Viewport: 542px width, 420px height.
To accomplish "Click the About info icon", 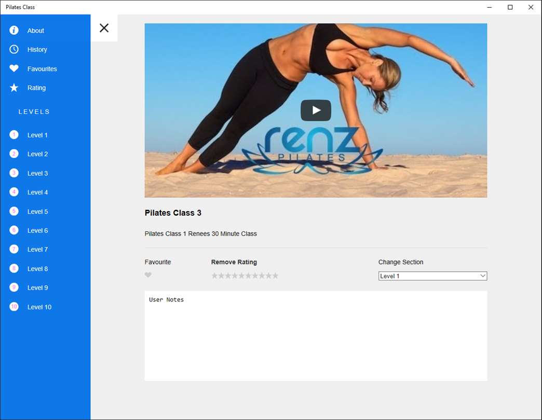I will [14, 31].
